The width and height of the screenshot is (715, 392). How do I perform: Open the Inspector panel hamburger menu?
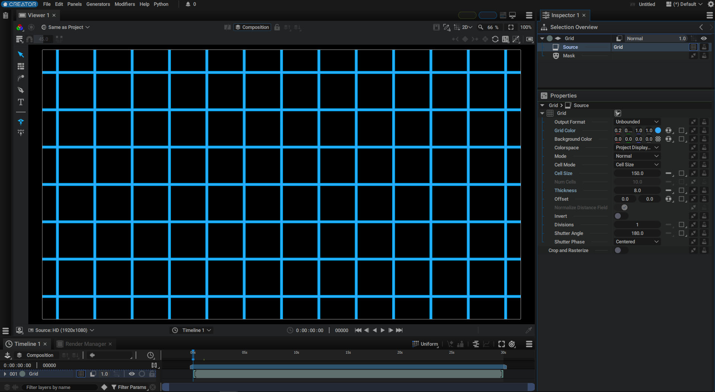tap(710, 15)
